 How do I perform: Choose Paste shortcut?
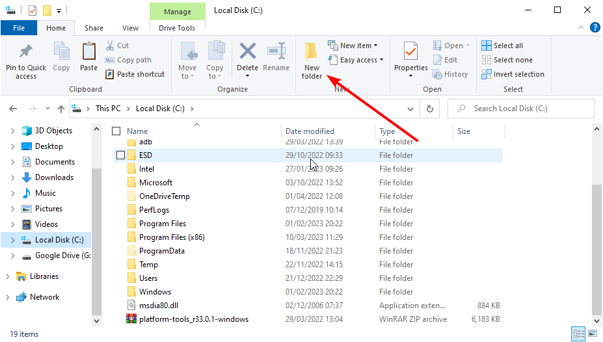point(135,74)
